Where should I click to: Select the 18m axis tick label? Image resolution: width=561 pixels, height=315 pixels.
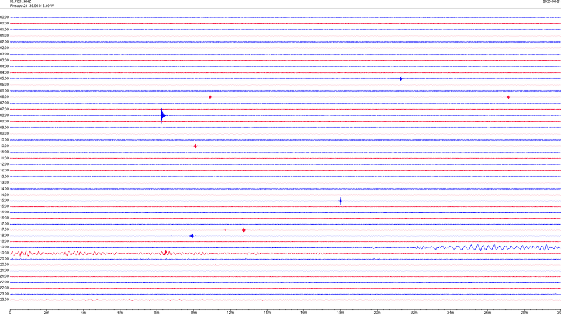pos(341,313)
